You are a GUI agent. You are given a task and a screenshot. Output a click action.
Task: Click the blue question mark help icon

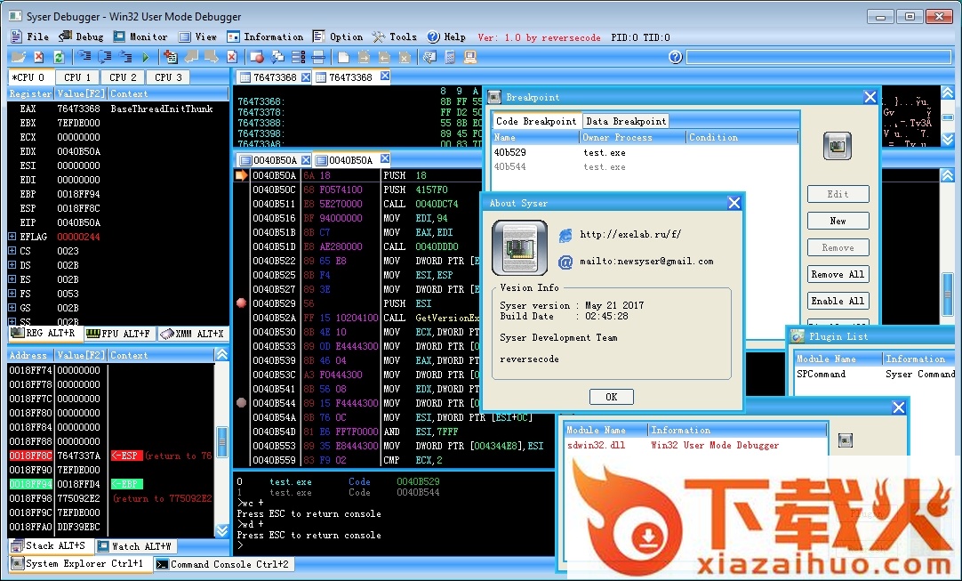pyautogui.click(x=676, y=57)
